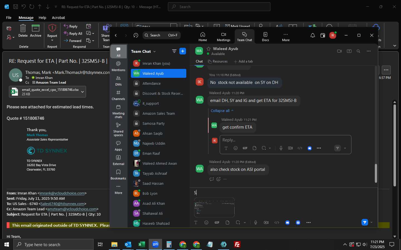Search within the Waleed Ayub chat
Image resolution: width=401 pixels, height=250 pixels.
pos(358,51)
